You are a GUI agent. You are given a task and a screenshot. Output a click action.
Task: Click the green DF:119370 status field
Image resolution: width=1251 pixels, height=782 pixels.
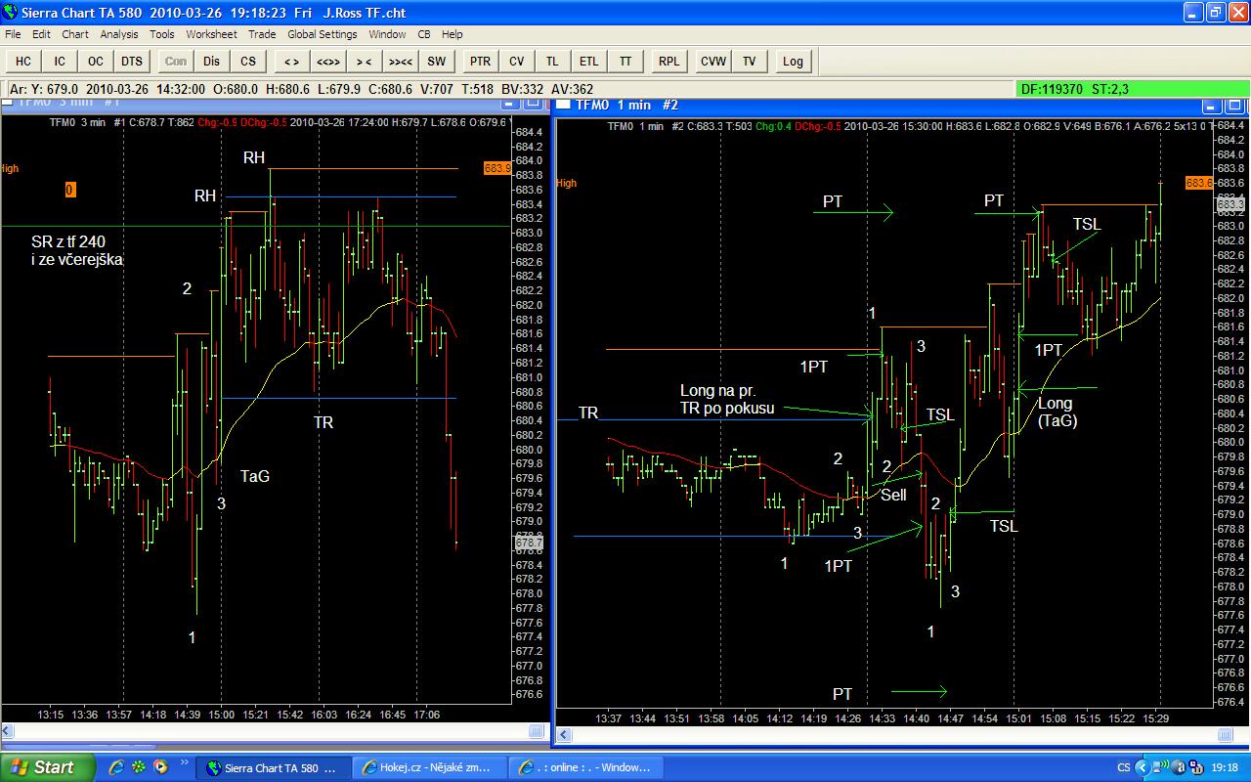pos(1133,89)
